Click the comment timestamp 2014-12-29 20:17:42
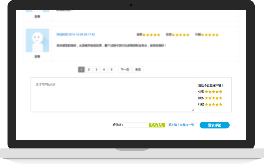This screenshot has width=264, height=164. (76, 35)
